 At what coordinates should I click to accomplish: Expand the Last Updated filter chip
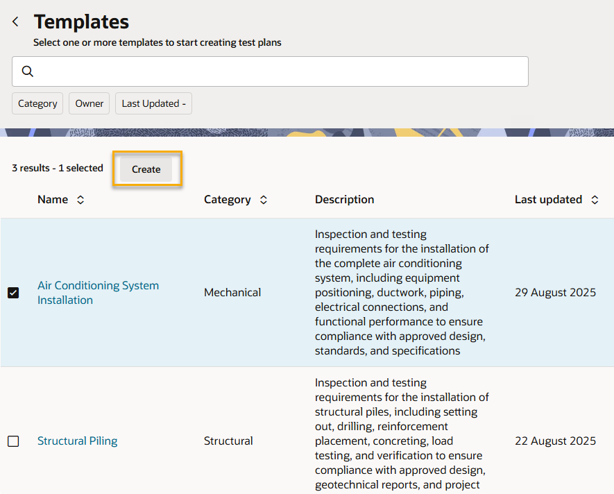(x=153, y=103)
